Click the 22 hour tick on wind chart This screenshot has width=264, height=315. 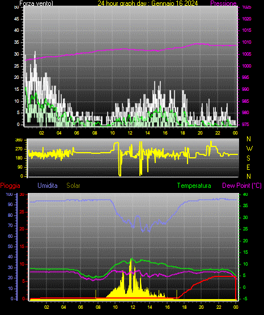[x=218, y=133]
